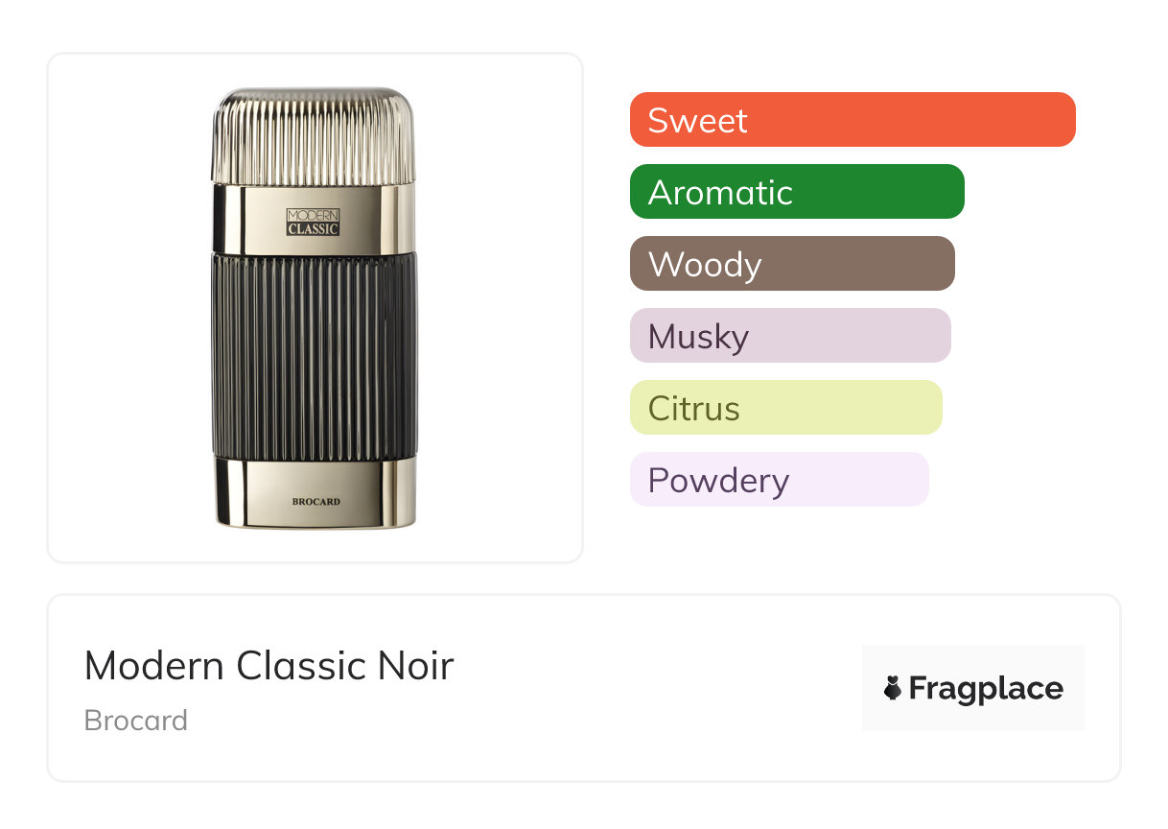Select the green Aromatic accord bar

pyautogui.click(x=796, y=192)
